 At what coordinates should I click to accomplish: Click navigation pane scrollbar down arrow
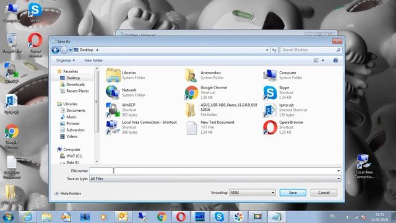tap(97, 161)
